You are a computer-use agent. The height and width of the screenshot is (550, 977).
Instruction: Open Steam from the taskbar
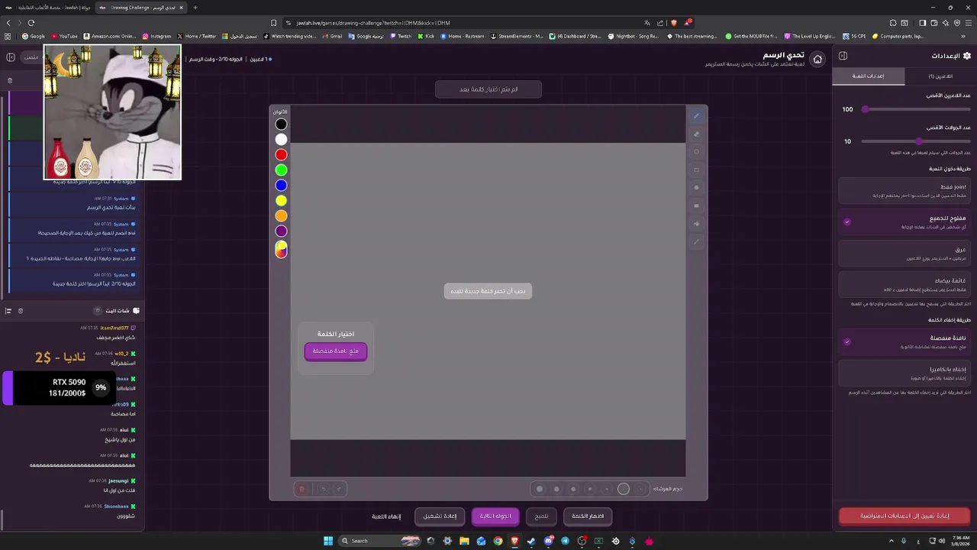click(x=531, y=541)
